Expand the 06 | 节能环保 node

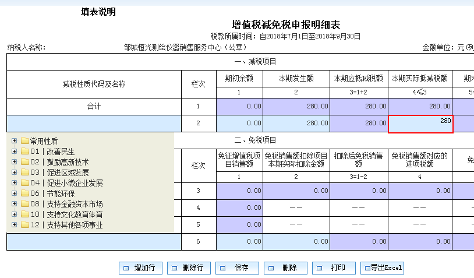14,193
